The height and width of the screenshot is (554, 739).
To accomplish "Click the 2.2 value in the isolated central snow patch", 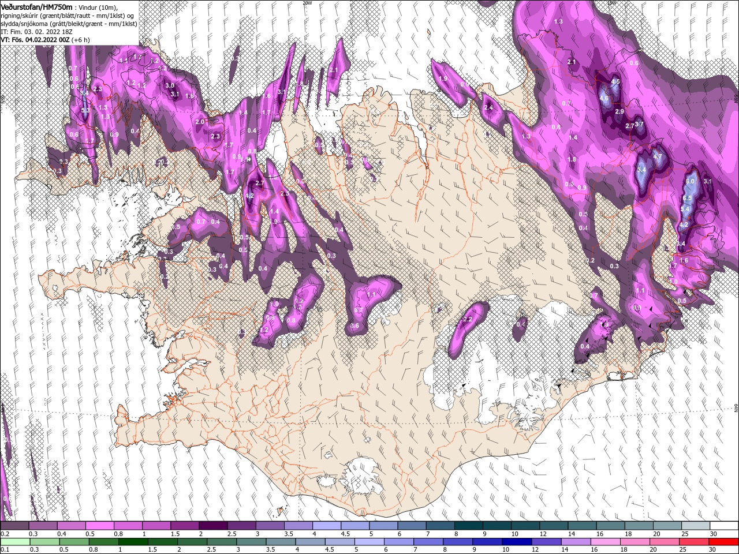I will [x=468, y=319].
